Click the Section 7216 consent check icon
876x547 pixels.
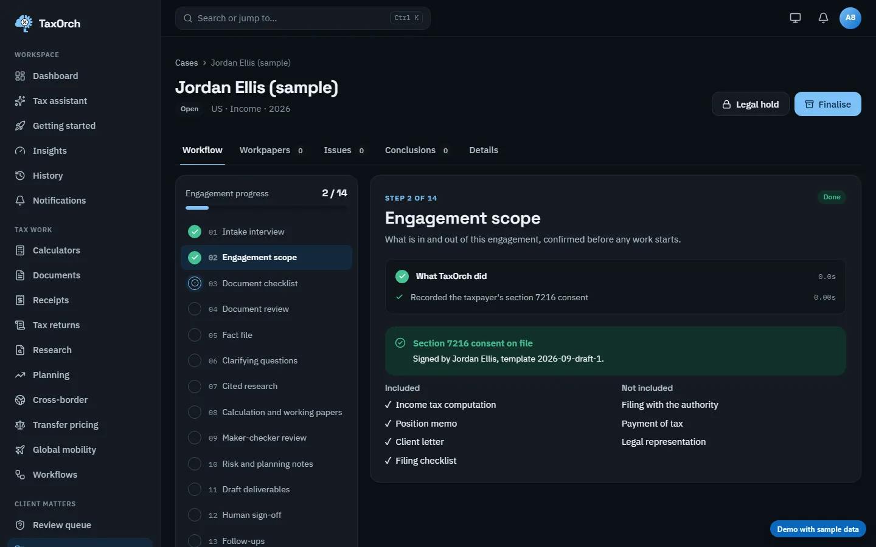click(400, 343)
